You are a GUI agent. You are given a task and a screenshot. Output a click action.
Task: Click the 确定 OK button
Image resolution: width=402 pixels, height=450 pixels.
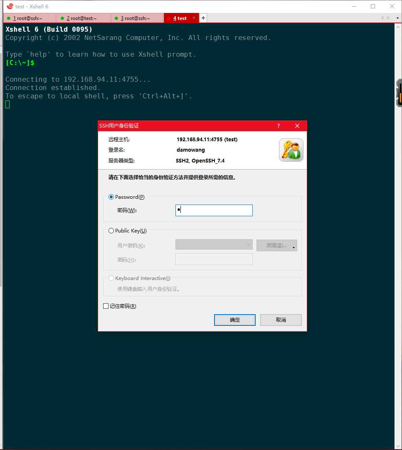click(x=235, y=320)
